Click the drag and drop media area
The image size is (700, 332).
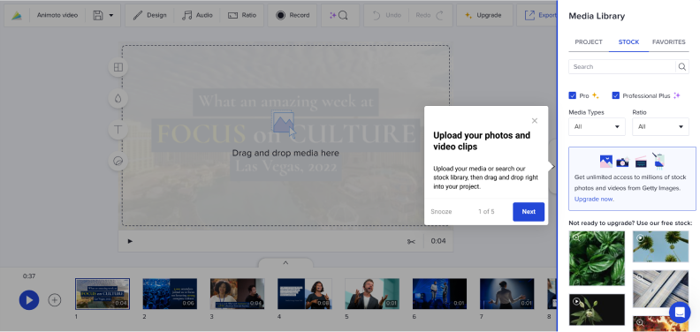285,136
